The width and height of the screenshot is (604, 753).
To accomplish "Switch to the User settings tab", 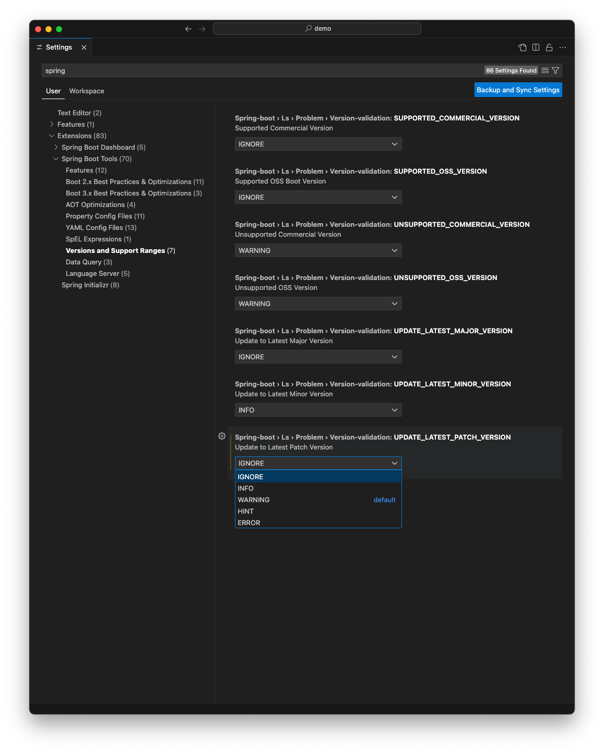I will tap(53, 91).
